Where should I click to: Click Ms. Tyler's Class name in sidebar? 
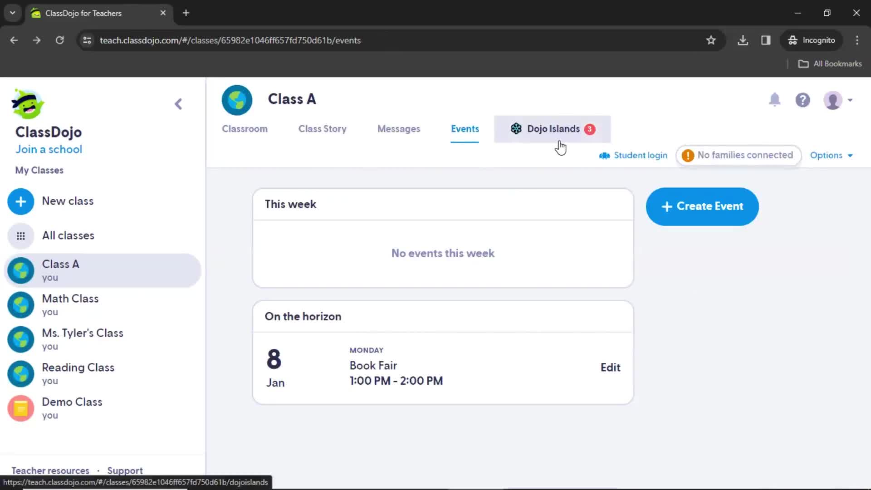pos(83,333)
